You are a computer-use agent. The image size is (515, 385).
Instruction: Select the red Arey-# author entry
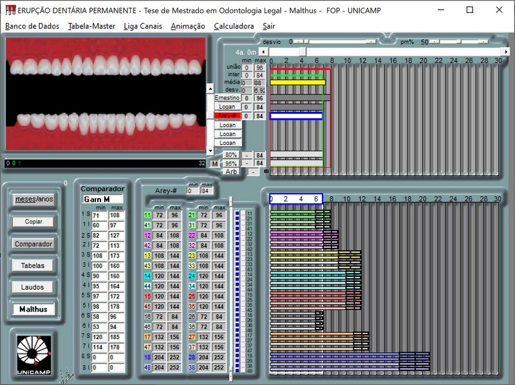pyautogui.click(x=227, y=116)
